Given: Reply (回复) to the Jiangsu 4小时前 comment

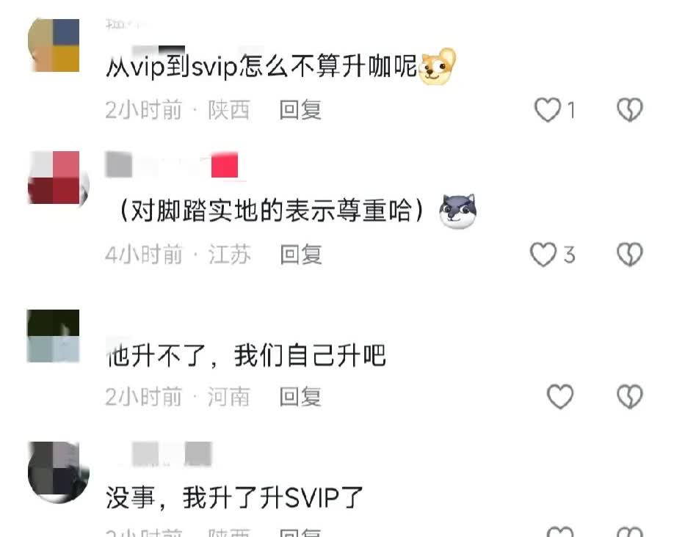Looking at the screenshot, I should pyautogui.click(x=300, y=255).
